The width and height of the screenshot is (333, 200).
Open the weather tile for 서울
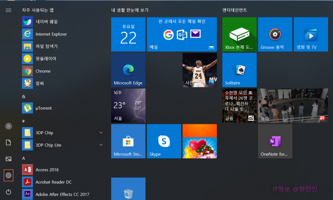click(128, 106)
